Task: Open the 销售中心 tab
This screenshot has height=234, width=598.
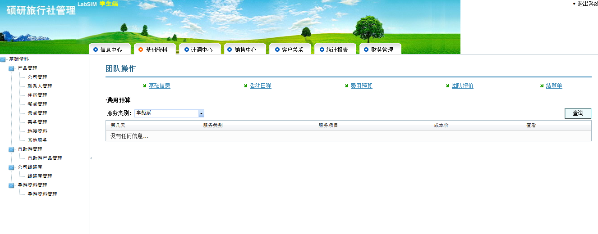Action: tap(245, 50)
